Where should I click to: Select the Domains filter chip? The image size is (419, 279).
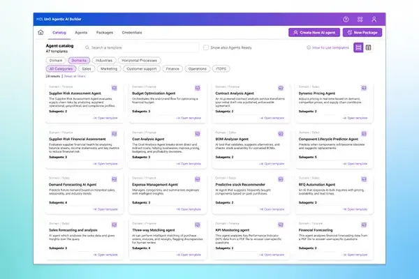pos(78,60)
